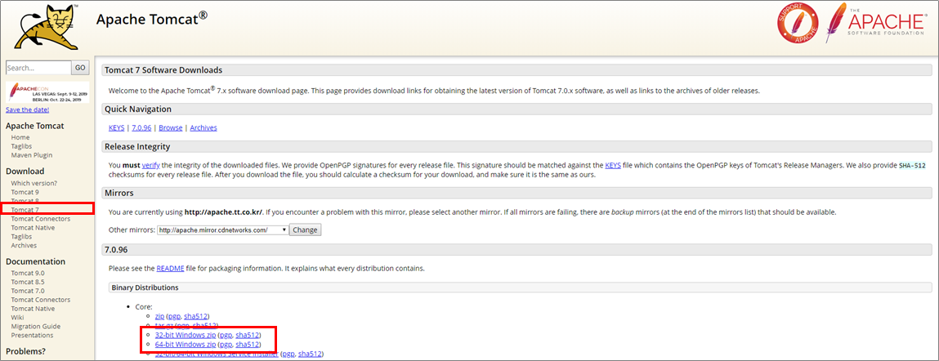Click the Tomcat cat logo

47,27
